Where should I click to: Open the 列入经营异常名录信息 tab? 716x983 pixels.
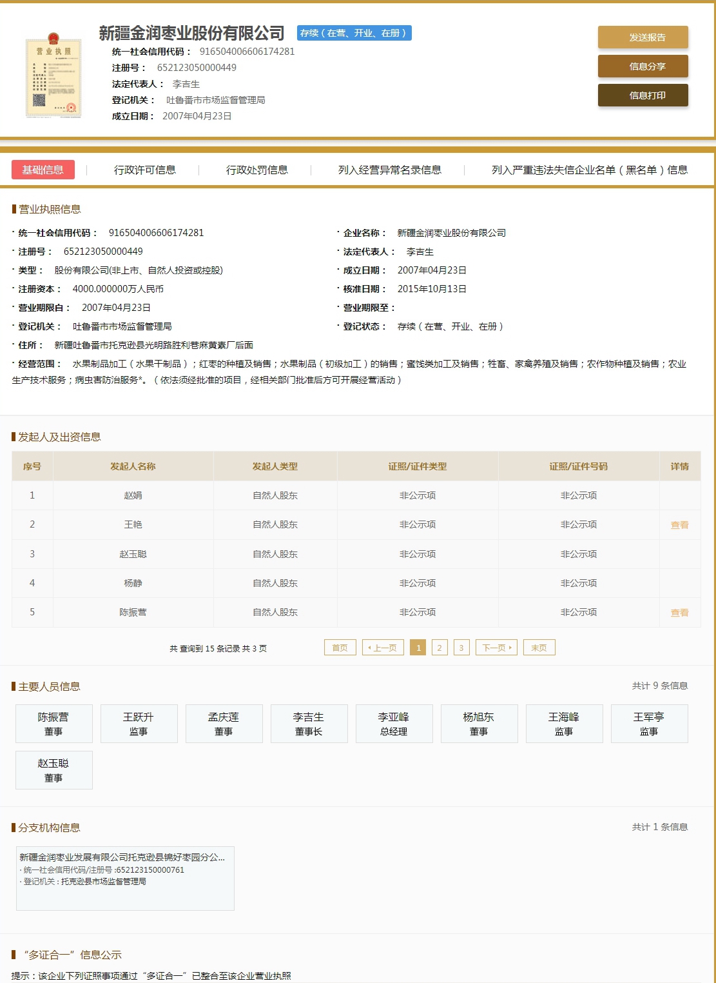[390, 170]
